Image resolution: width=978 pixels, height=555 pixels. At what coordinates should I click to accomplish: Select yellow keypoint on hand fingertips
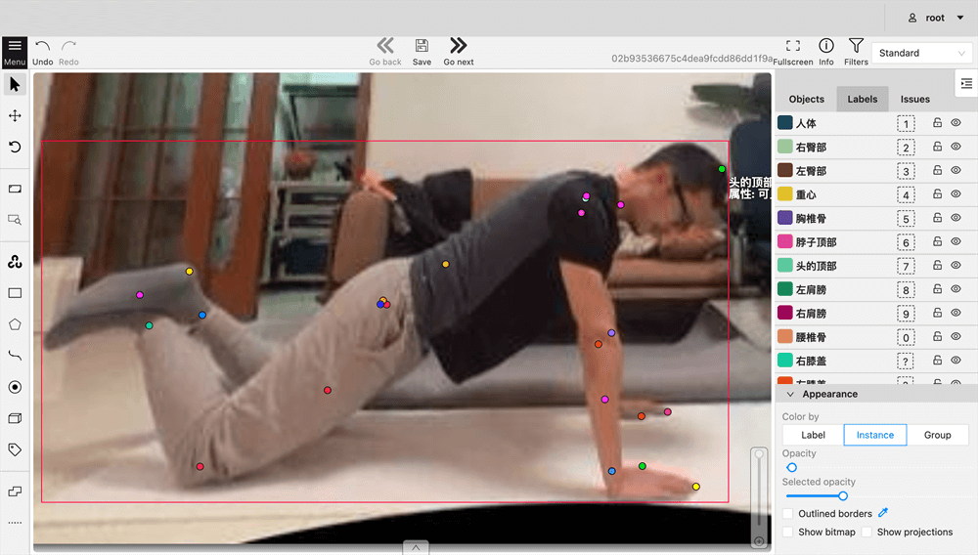[696, 487]
